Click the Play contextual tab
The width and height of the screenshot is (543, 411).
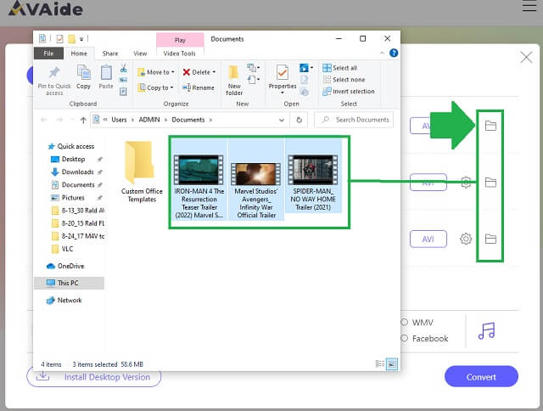180,40
